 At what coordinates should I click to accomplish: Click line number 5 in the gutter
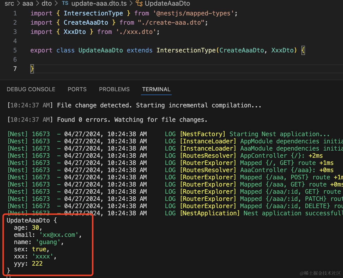coord(15,50)
